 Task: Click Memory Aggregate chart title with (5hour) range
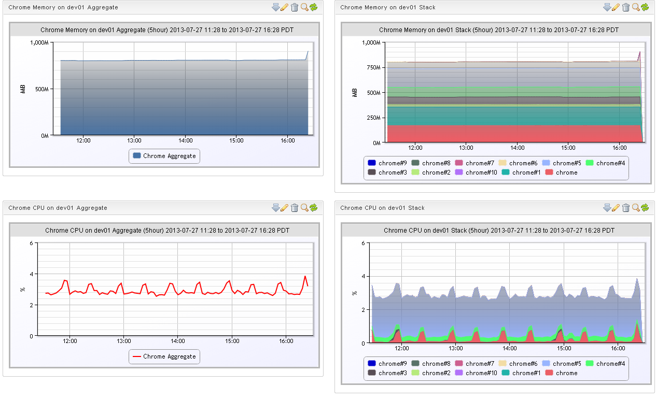(x=167, y=30)
